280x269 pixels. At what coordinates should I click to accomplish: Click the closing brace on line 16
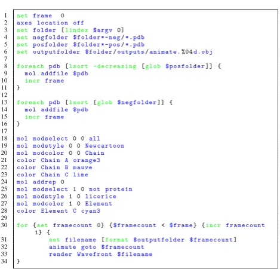click(18, 124)
